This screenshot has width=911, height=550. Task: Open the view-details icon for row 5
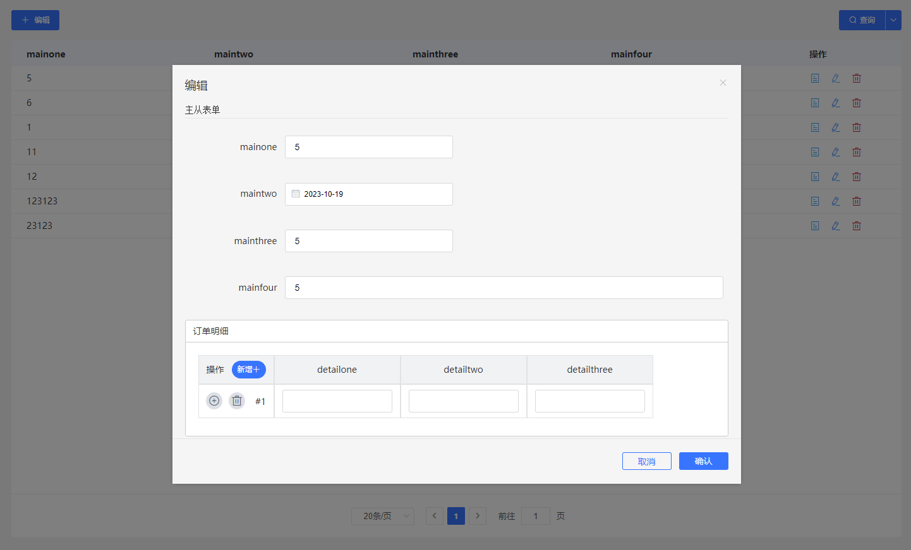click(x=815, y=78)
